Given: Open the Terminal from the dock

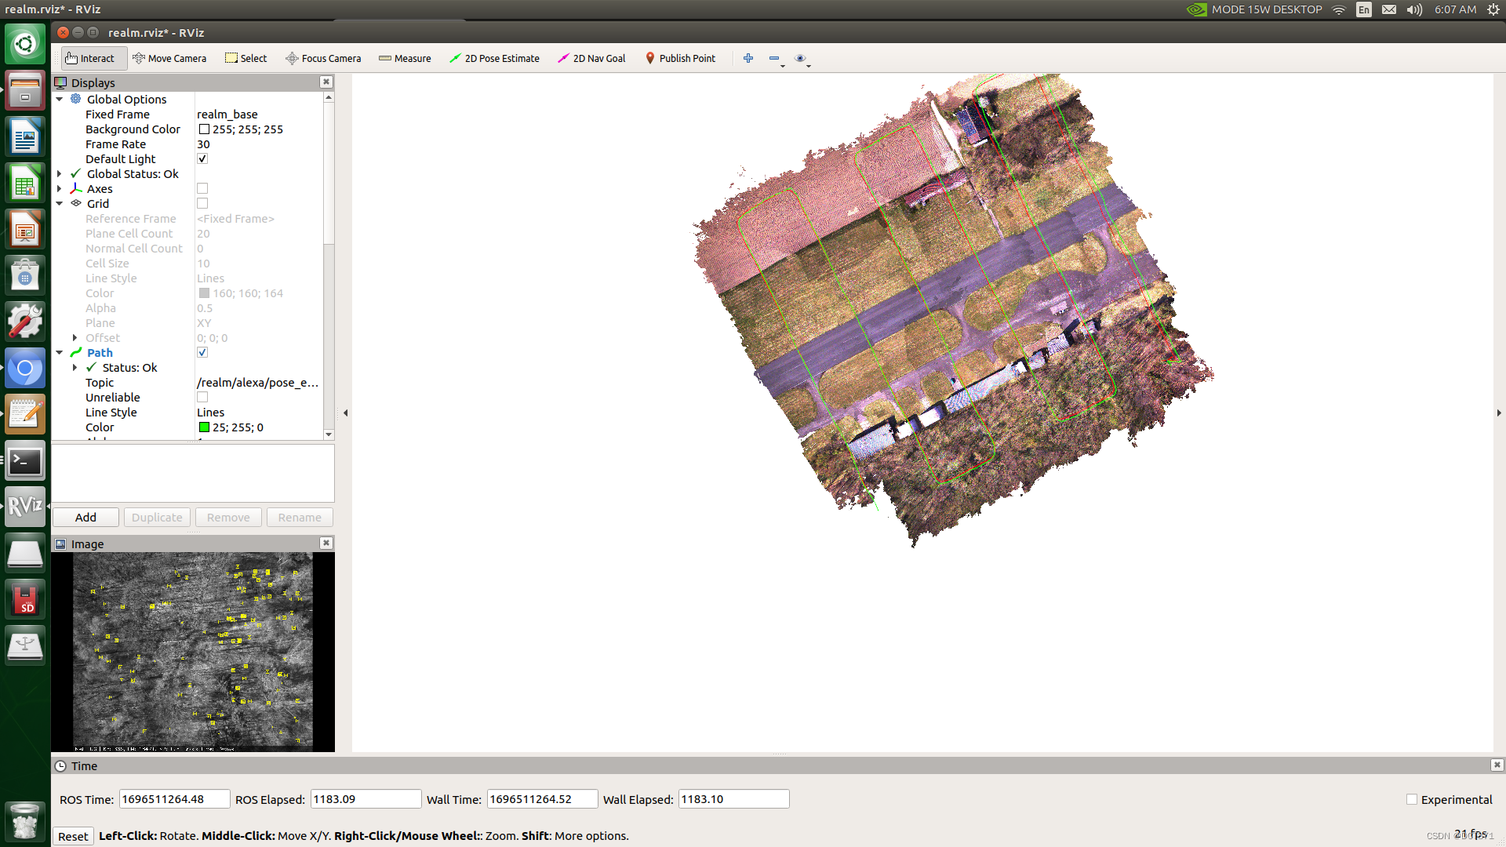Looking at the screenshot, I should coord(25,461).
